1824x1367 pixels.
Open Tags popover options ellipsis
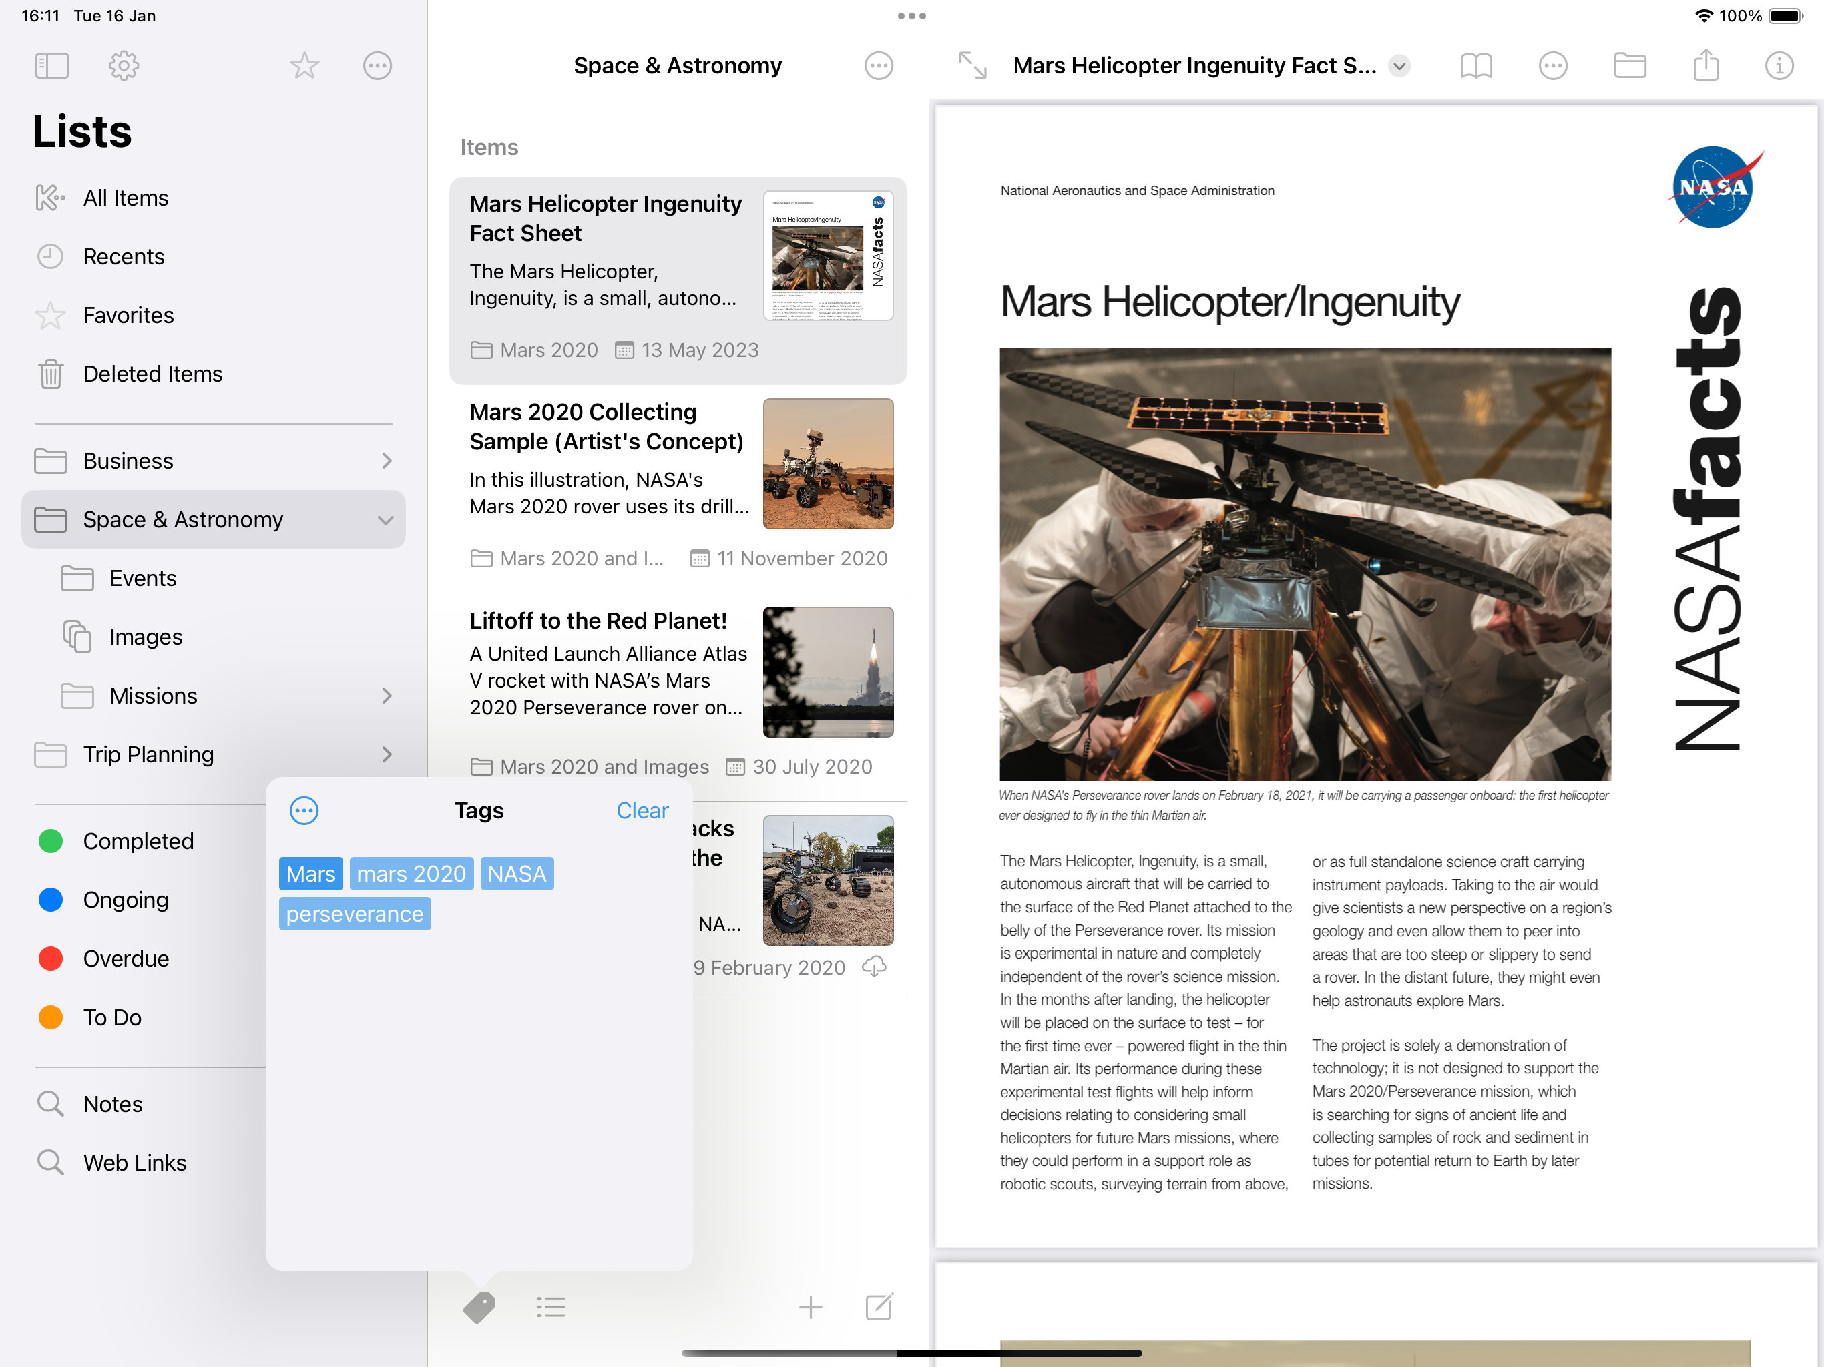(304, 810)
